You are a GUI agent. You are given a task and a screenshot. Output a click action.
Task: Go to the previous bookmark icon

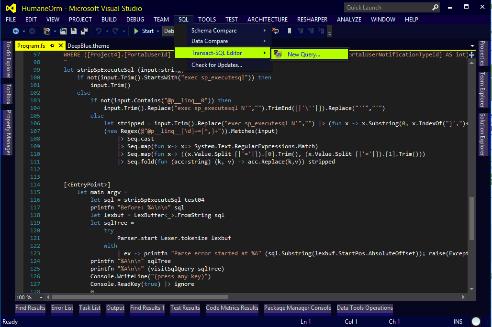click(x=300, y=31)
